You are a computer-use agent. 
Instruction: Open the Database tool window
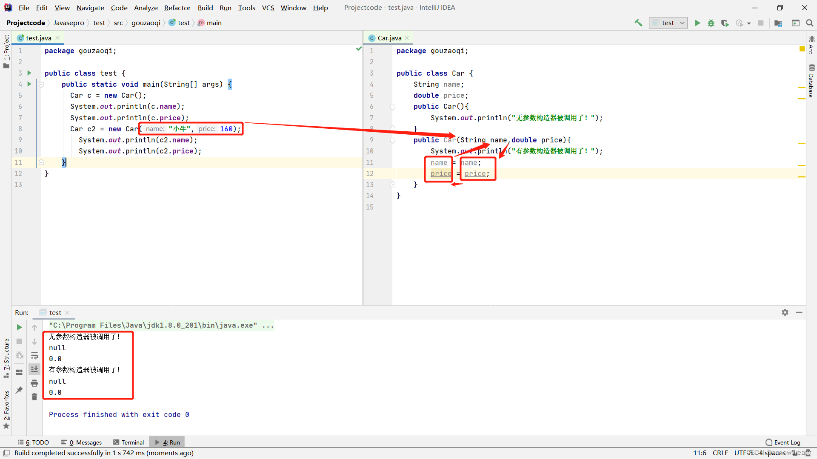coord(811,81)
